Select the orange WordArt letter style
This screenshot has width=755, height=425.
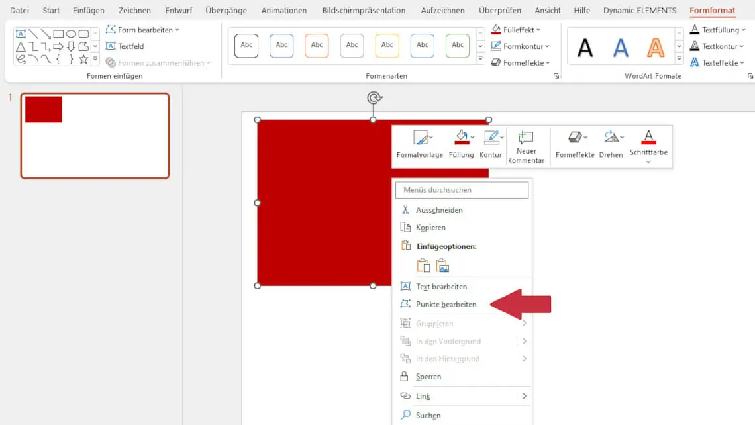click(655, 47)
